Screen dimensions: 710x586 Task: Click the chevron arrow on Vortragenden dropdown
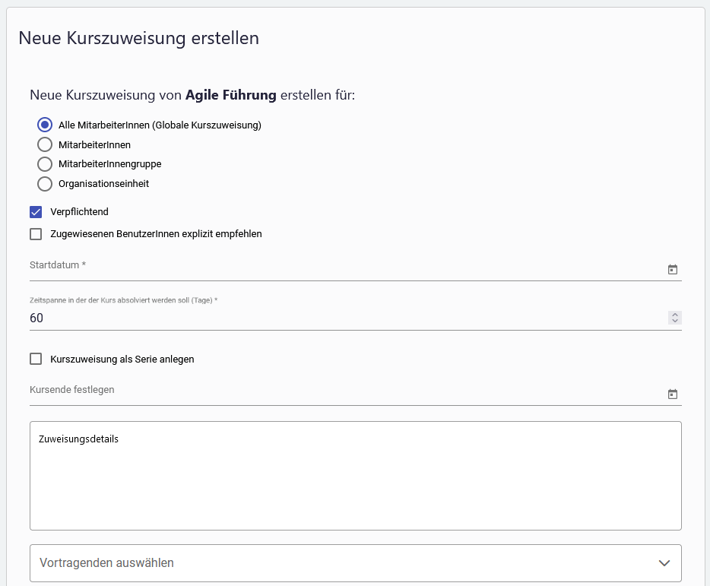[664, 563]
